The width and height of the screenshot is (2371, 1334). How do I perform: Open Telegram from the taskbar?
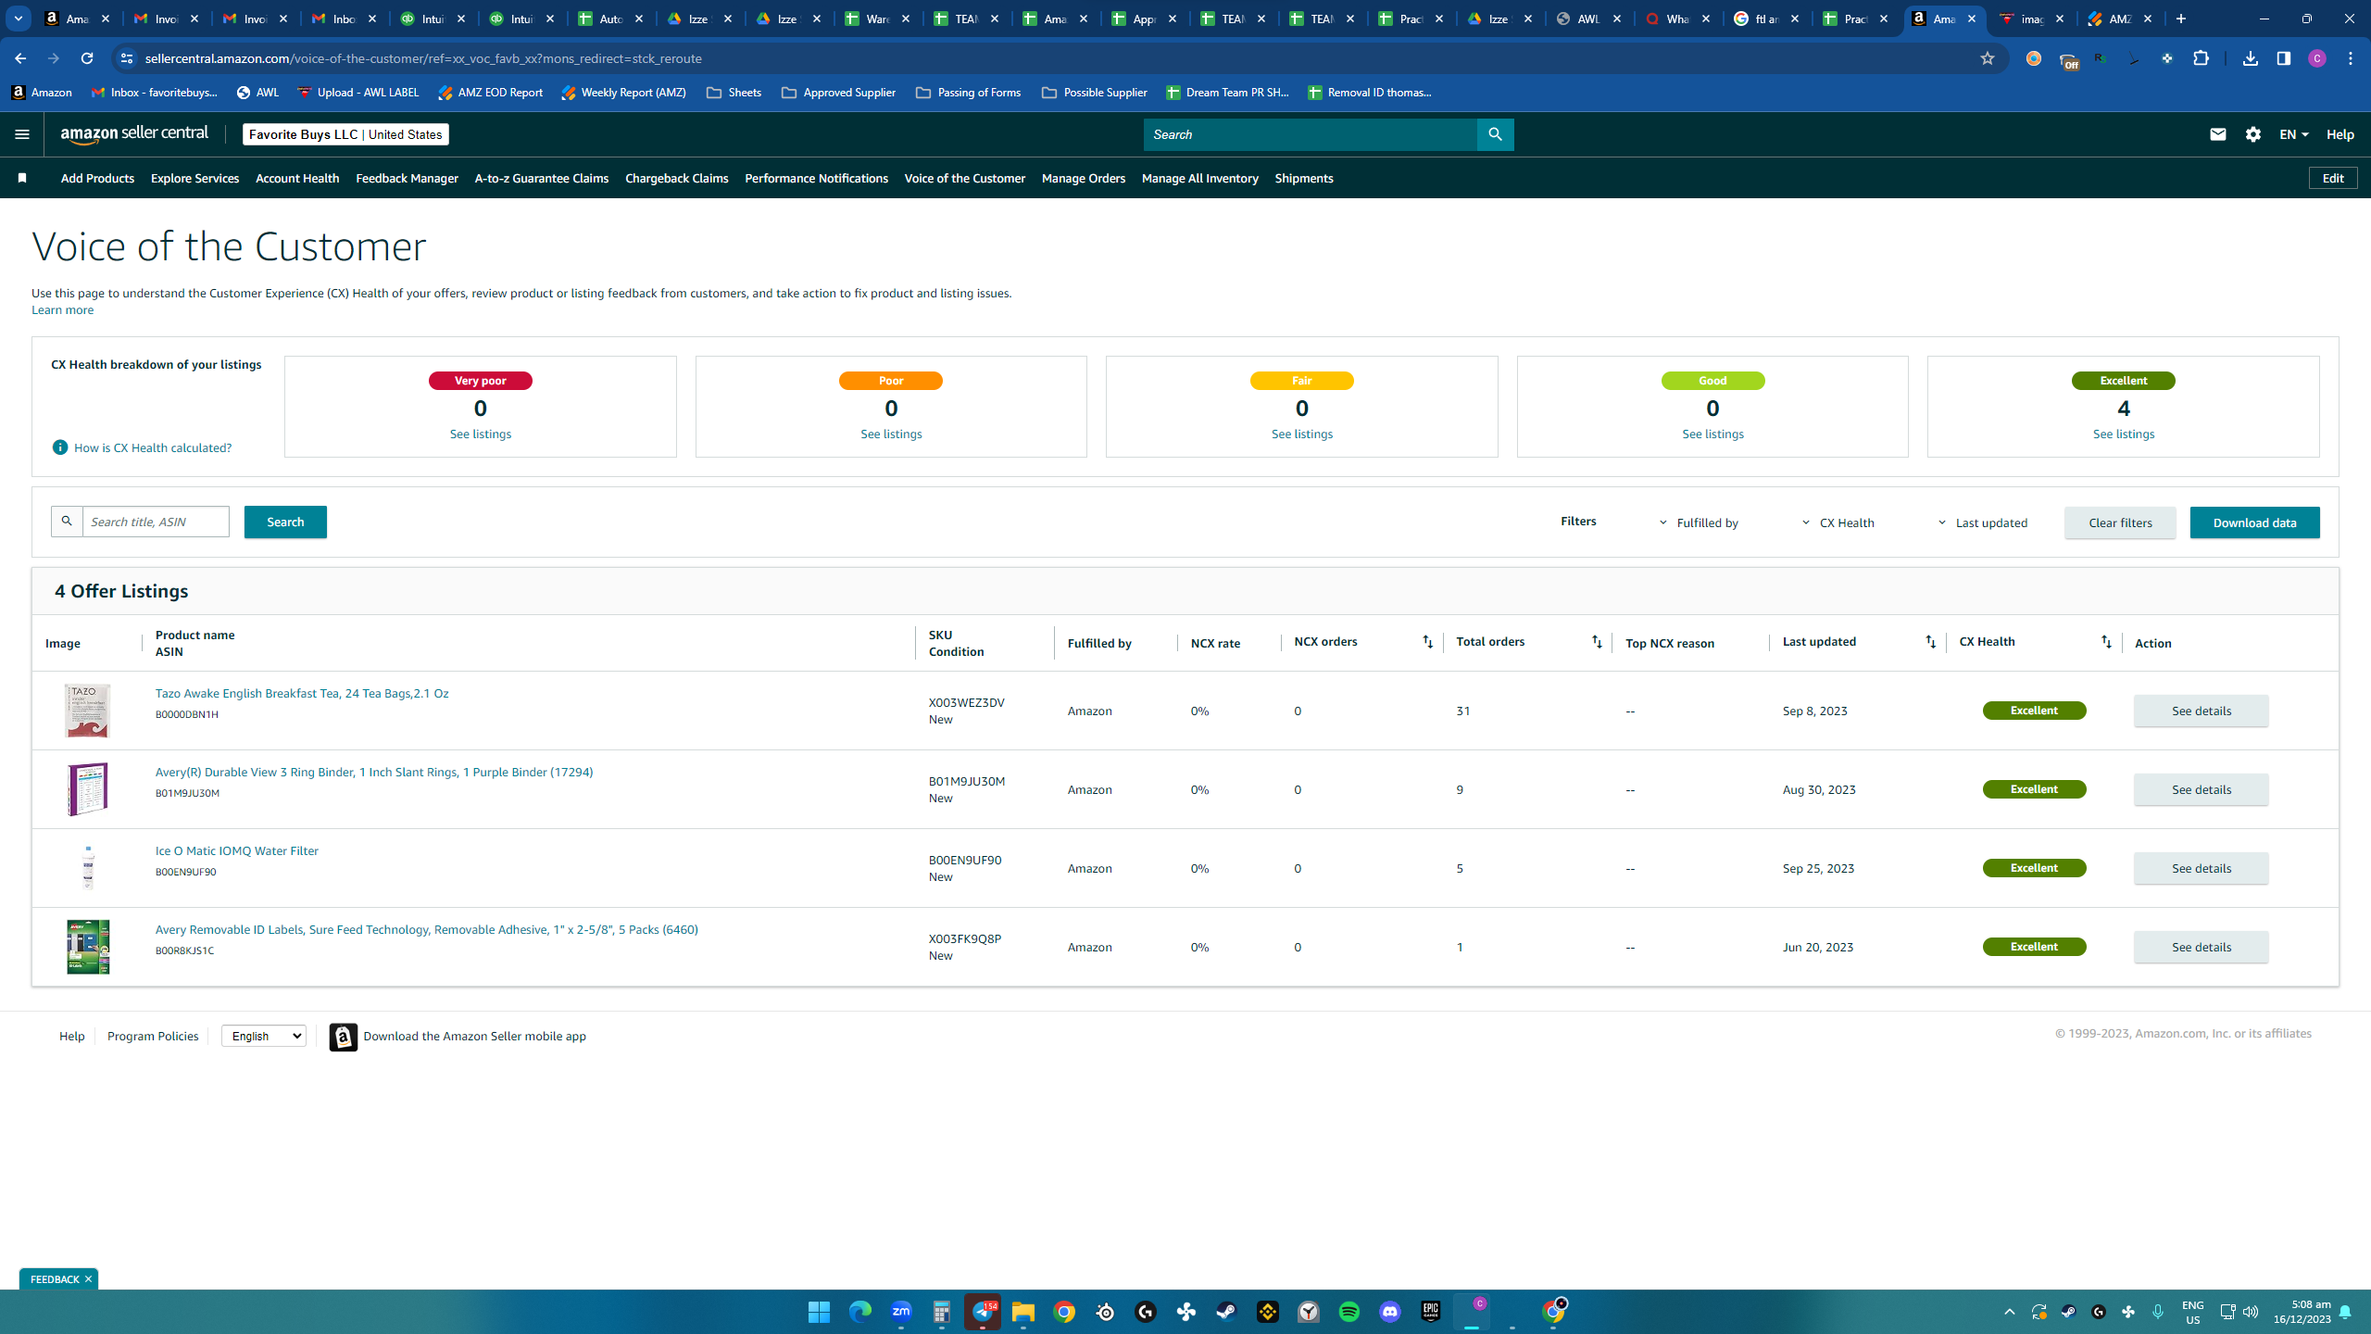point(982,1312)
